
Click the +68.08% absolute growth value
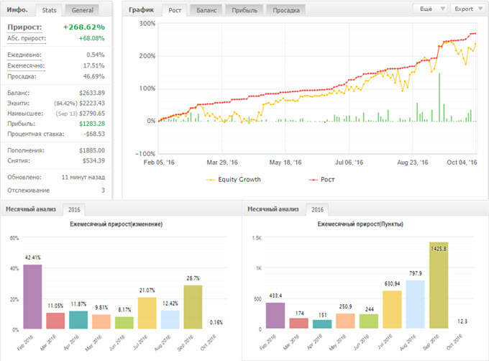point(91,38)
